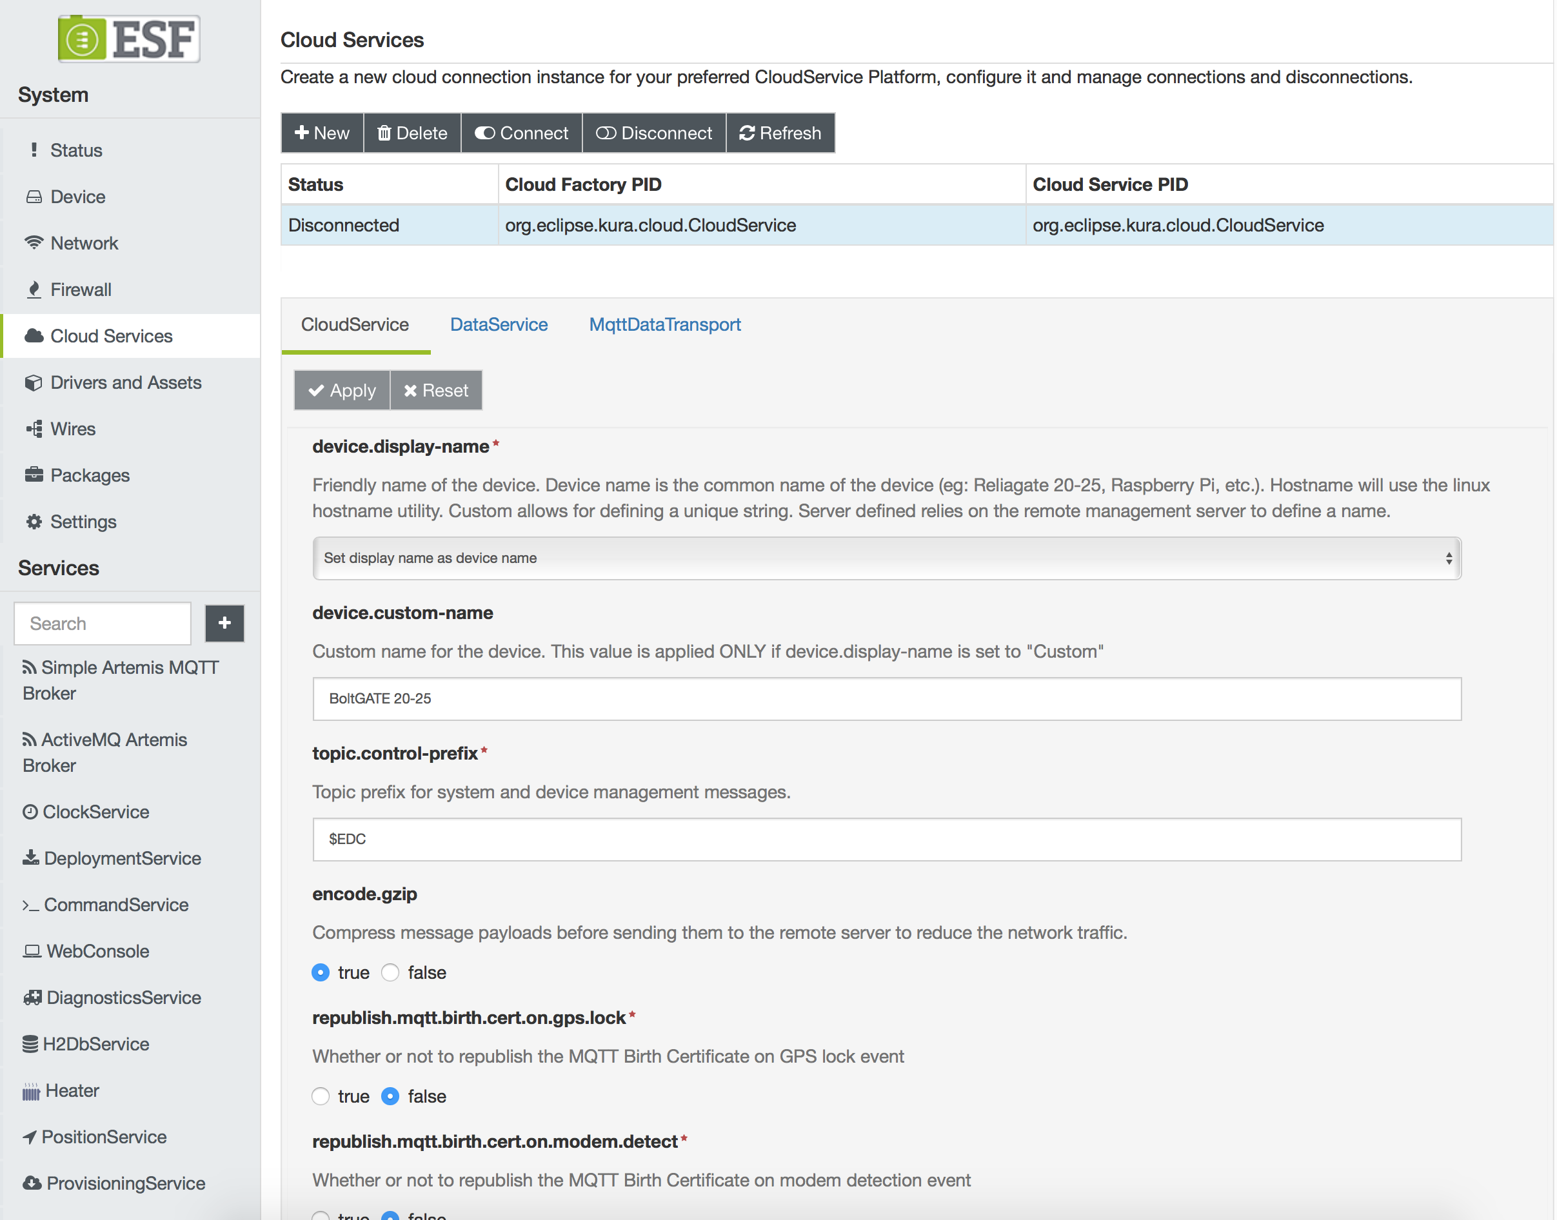Image resolution: width=1557 pixels, height=1220 pixels.
Task: Click the Network sidebar icon
Action: coord(33,242)
